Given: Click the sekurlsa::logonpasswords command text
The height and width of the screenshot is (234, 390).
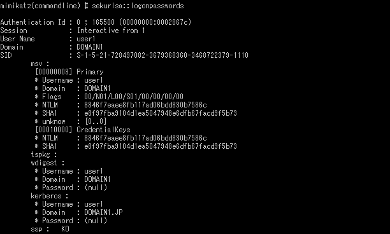Looking at the screenshot, I should (138, 6).
